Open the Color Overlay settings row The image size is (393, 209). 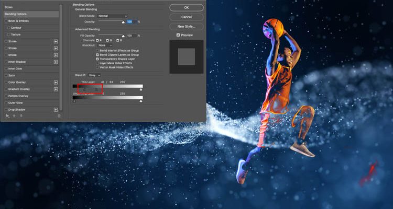(x=31, y=82)
